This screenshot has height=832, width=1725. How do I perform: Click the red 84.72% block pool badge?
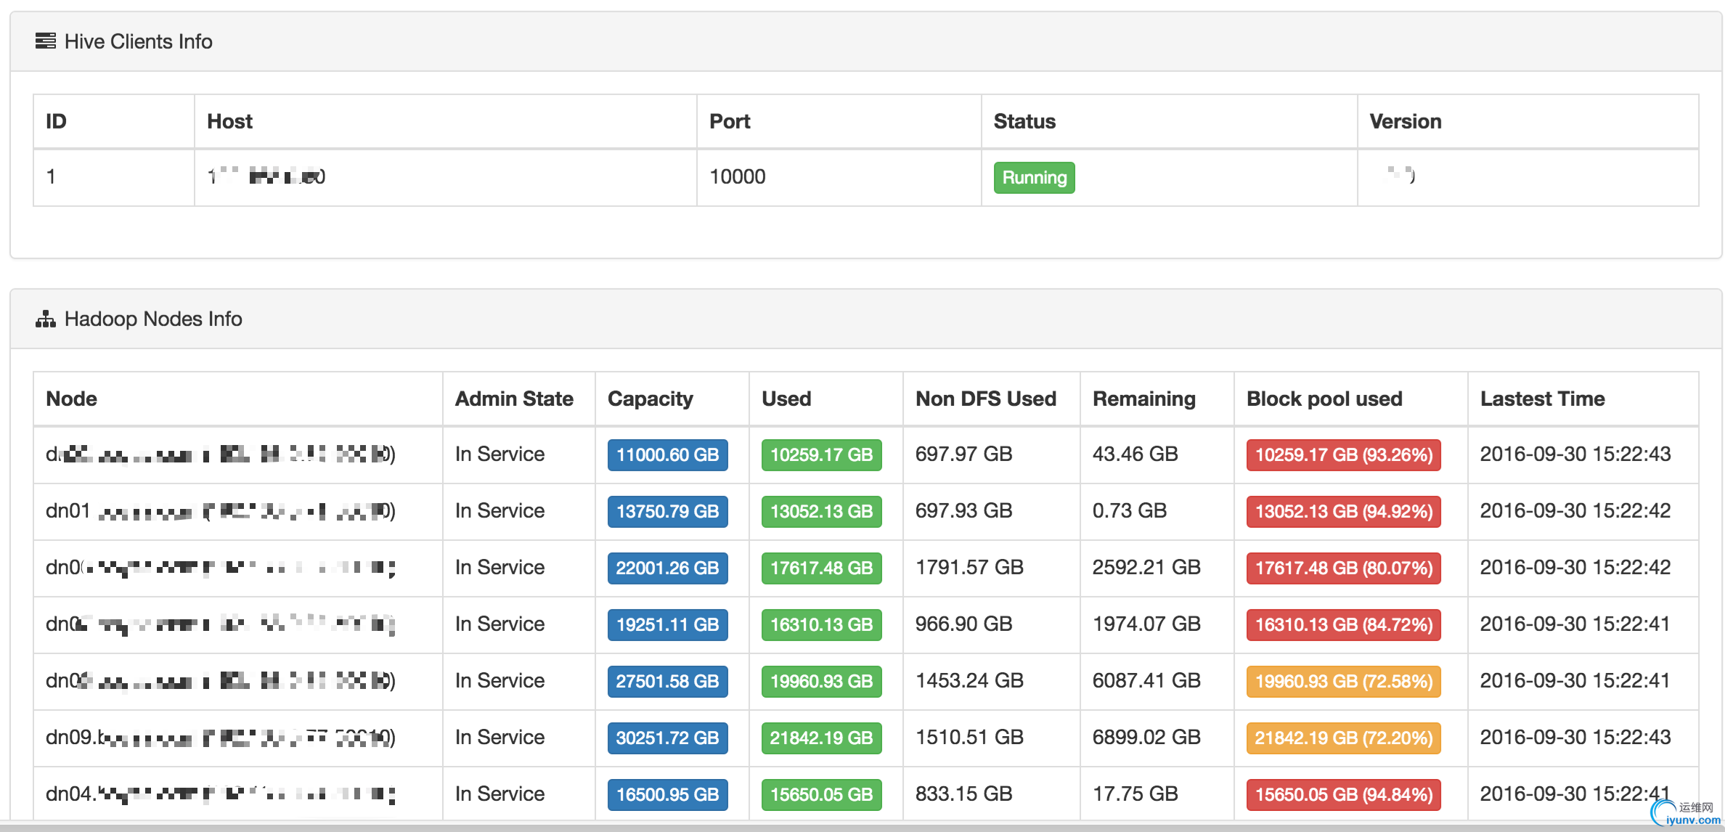click(x=1343, y=624)
